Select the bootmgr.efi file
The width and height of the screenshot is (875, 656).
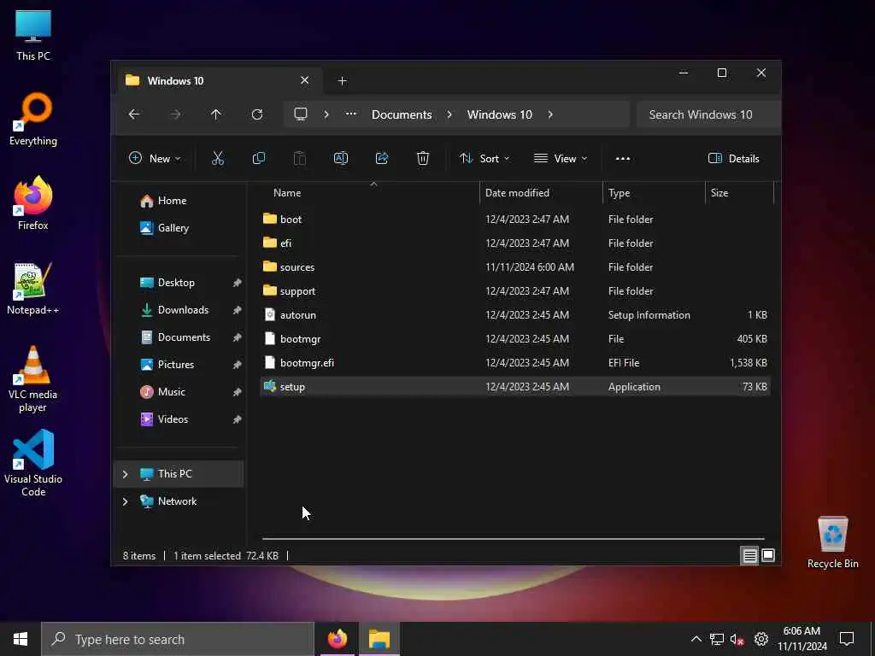click(x=515, y=363)
